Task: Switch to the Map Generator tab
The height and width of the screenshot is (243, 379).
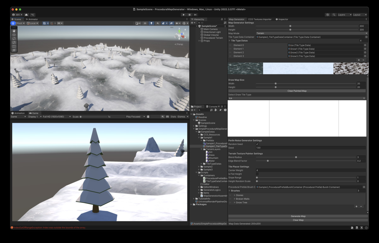Action: click(x=237, y=19)
